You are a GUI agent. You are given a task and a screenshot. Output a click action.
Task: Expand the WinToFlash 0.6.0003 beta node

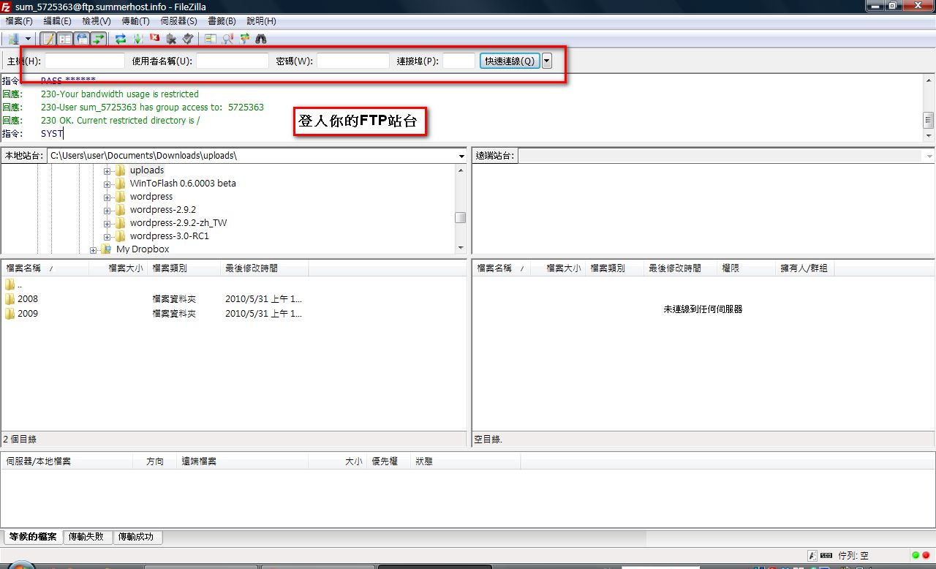[107, 184]
